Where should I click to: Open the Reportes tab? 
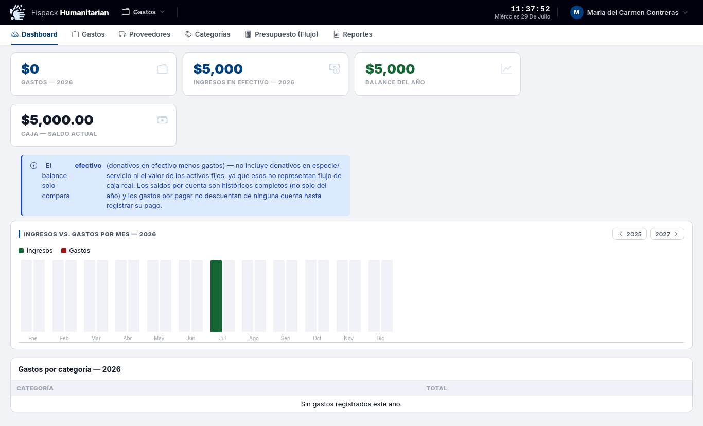tap(353, 34)
